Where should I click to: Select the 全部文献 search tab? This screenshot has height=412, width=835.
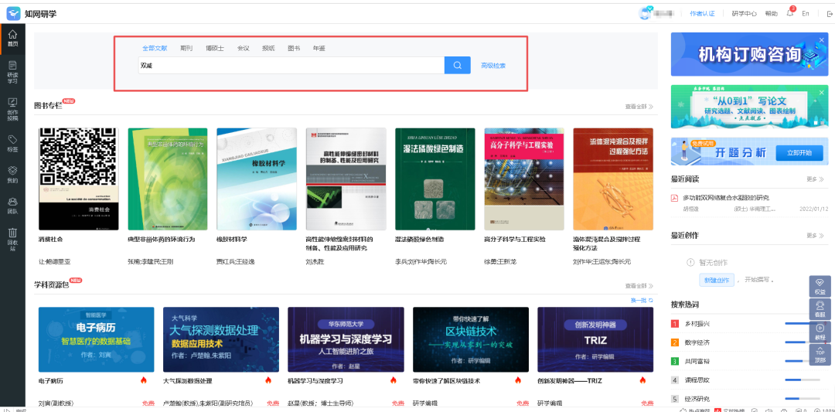click(x=155, y=48)
